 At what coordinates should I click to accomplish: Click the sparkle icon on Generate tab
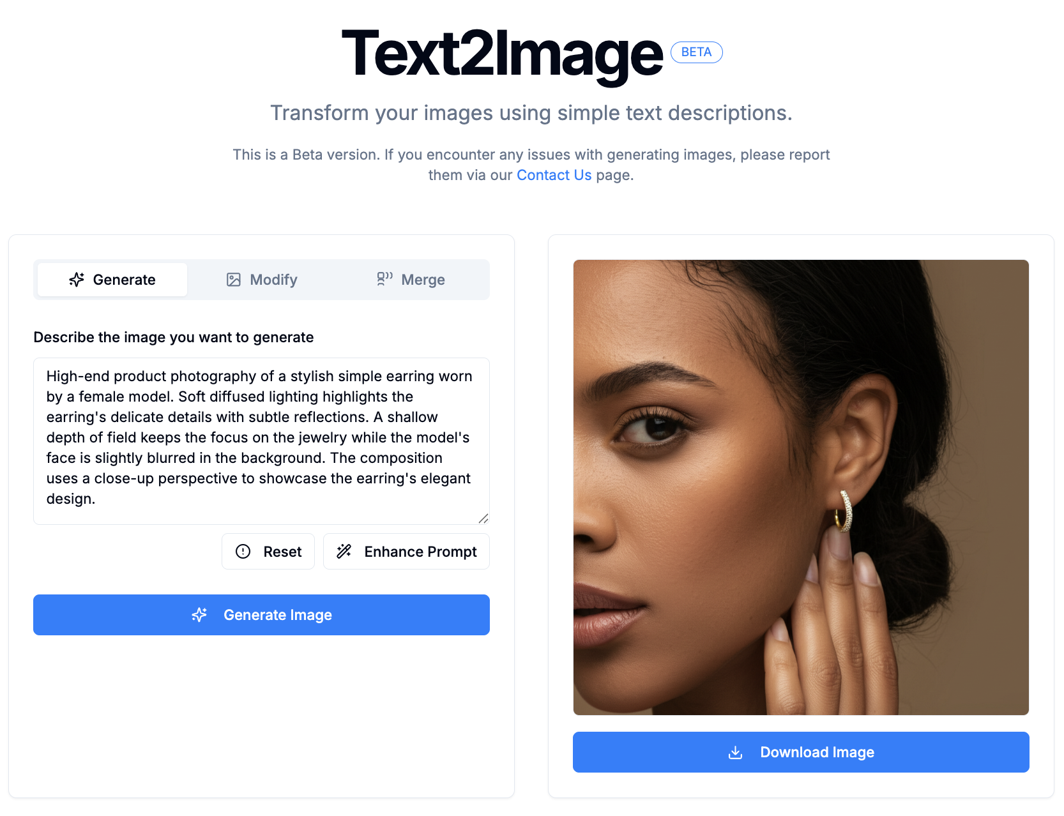(x=77, y=280)
